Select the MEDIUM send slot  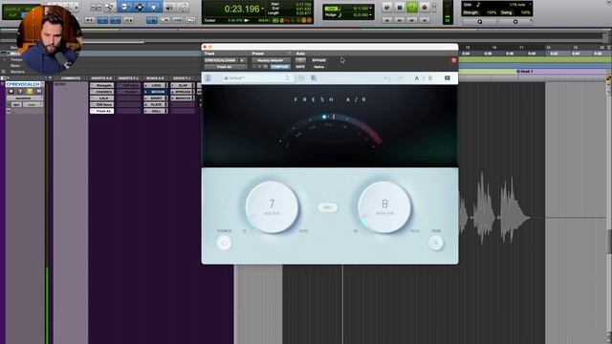click(x=155, y=92)
